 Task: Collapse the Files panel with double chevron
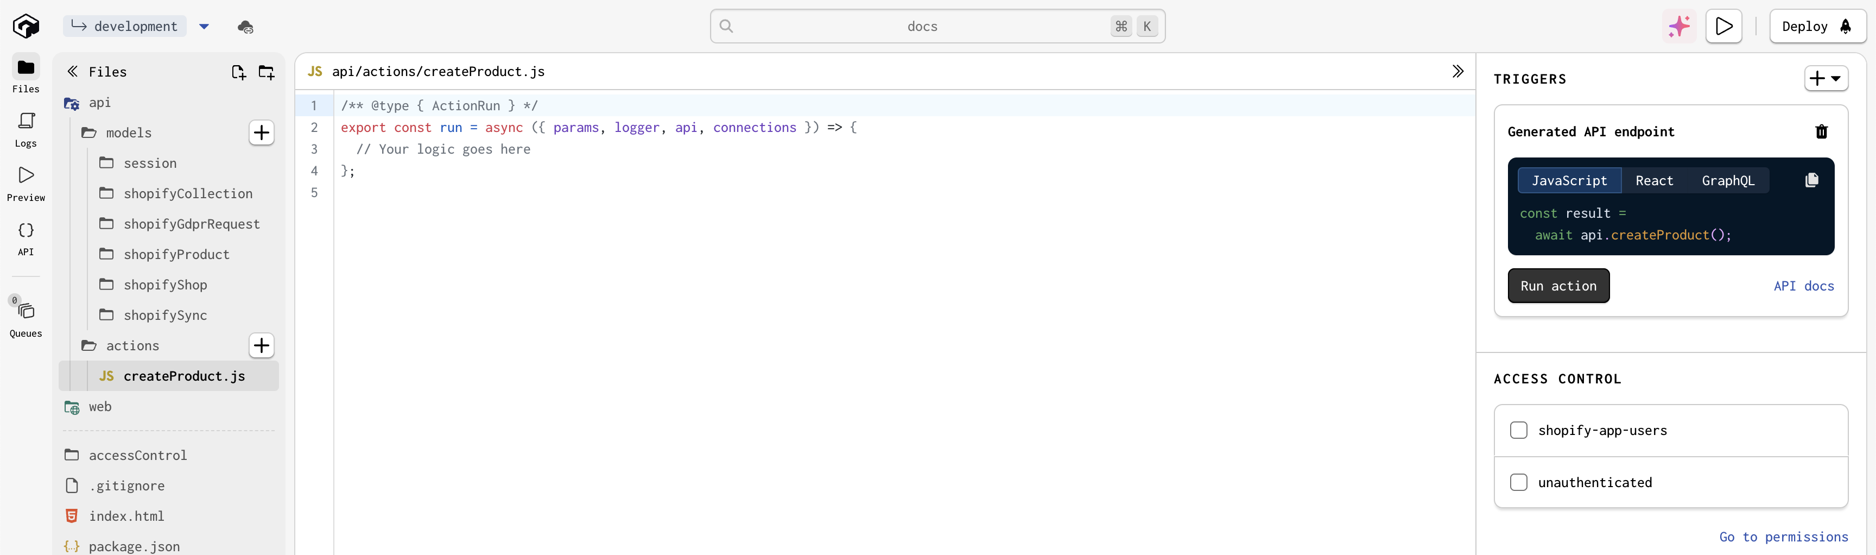72,71
